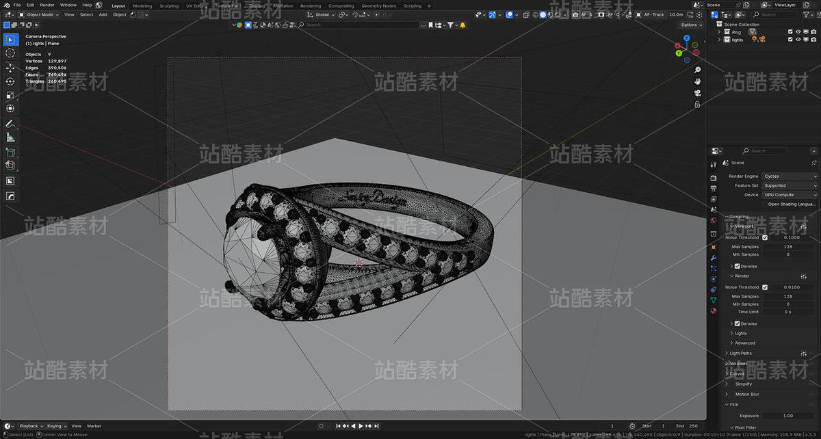Screen dimensions: 821x439
Task: Open the World Properties tab
Action: [714, 221]
